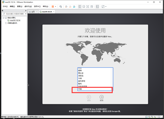Open the snapshot manager icon

pyautogui.click(x=74, y=7)
